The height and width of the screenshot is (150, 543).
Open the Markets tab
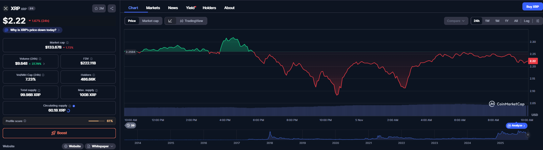coord(153,8)
